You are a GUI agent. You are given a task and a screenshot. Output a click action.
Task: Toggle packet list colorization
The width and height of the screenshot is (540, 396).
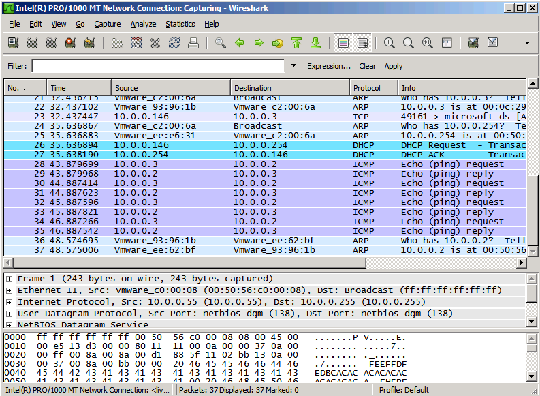[x=344, y=43]
